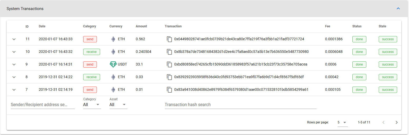Click the ETH icon in row 11
Screen dimensions: 409x135
point(113,39)
